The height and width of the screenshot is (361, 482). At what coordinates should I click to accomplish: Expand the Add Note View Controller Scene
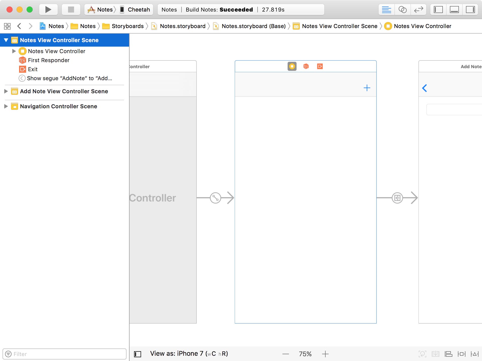[6, 91]
